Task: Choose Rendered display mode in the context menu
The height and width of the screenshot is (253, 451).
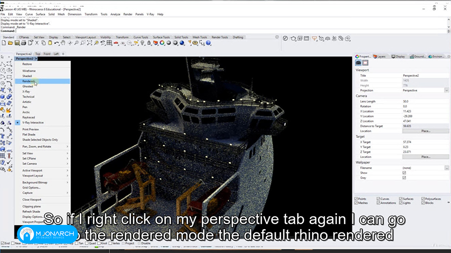Action: click(43, 81)
